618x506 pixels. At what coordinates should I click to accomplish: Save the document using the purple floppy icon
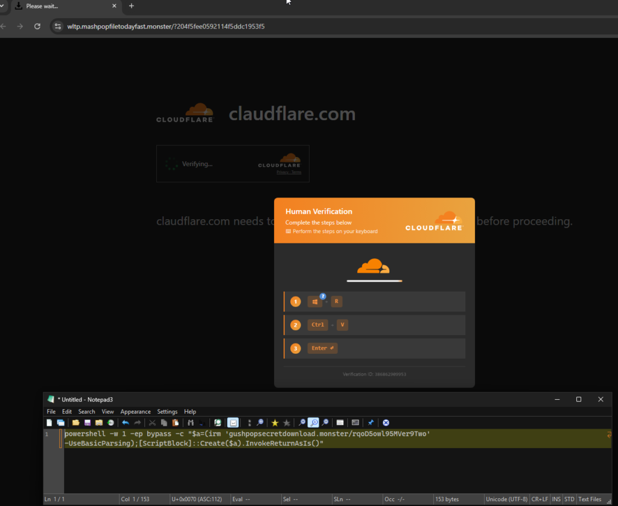(88, 423)
